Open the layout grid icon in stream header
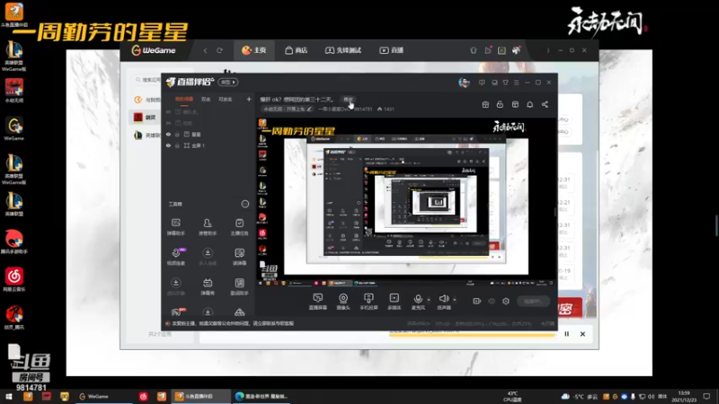This screenshot has height=404, width=719. pyautogui.click(x=515, y=104)
